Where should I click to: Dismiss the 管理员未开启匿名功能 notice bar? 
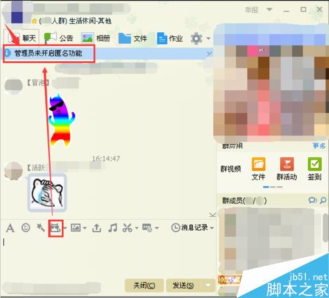pyautogui.click(x=209, y=54)
